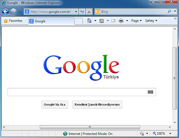Click the Back navigation arrow button
The width and height of the screenshot is (179, 138).
pos(5,12)
